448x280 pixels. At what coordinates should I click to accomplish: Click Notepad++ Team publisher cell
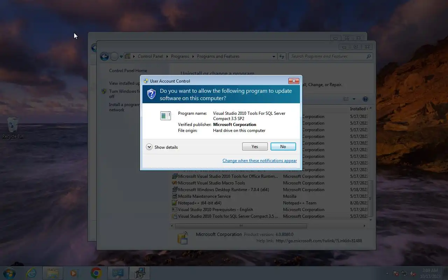300,203
